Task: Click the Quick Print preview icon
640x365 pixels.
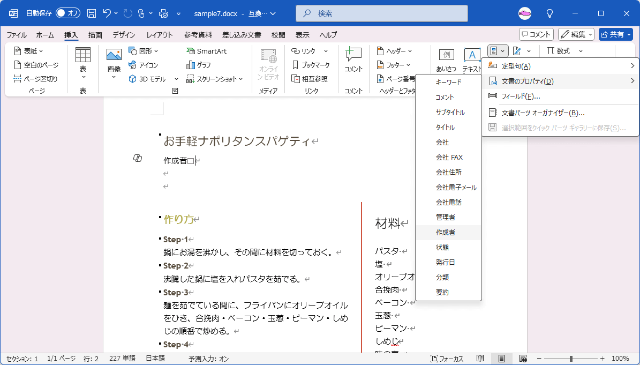Action: pos(164,13)
